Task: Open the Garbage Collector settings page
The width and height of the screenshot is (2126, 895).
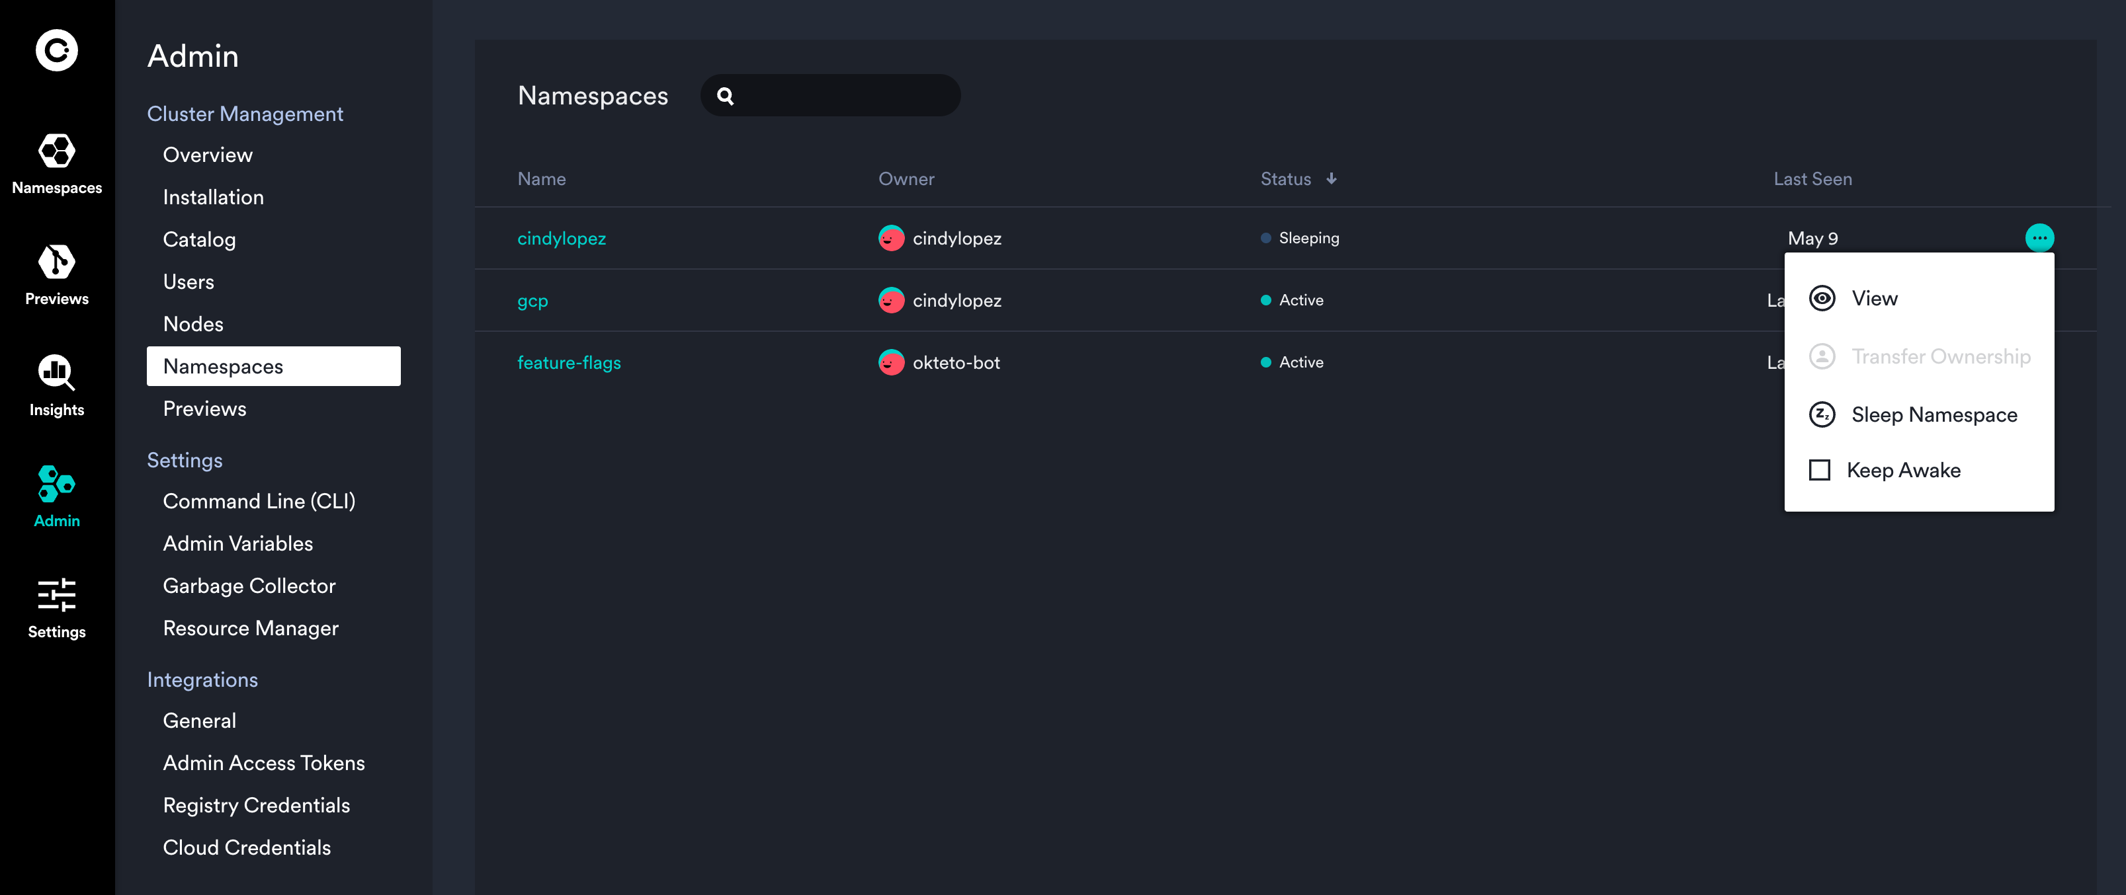Action: click(249, 586)
